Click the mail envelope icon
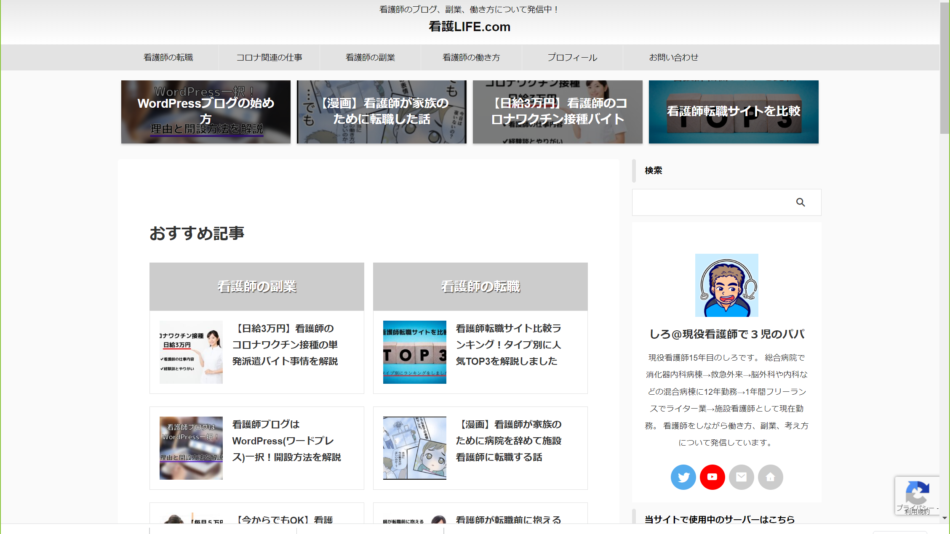Screen dimensions: 950x534 pyautogui.click(x=741, y=477)
